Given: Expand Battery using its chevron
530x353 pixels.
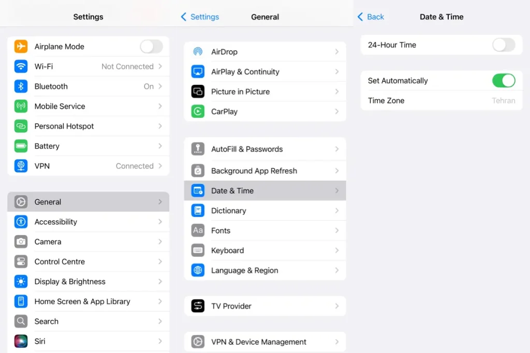Looking at the screenshot, I should pyautogui.click(x=160, y=146).
